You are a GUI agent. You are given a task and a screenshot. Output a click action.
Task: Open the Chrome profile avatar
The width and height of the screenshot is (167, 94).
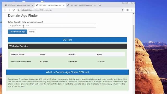(128, 10)
